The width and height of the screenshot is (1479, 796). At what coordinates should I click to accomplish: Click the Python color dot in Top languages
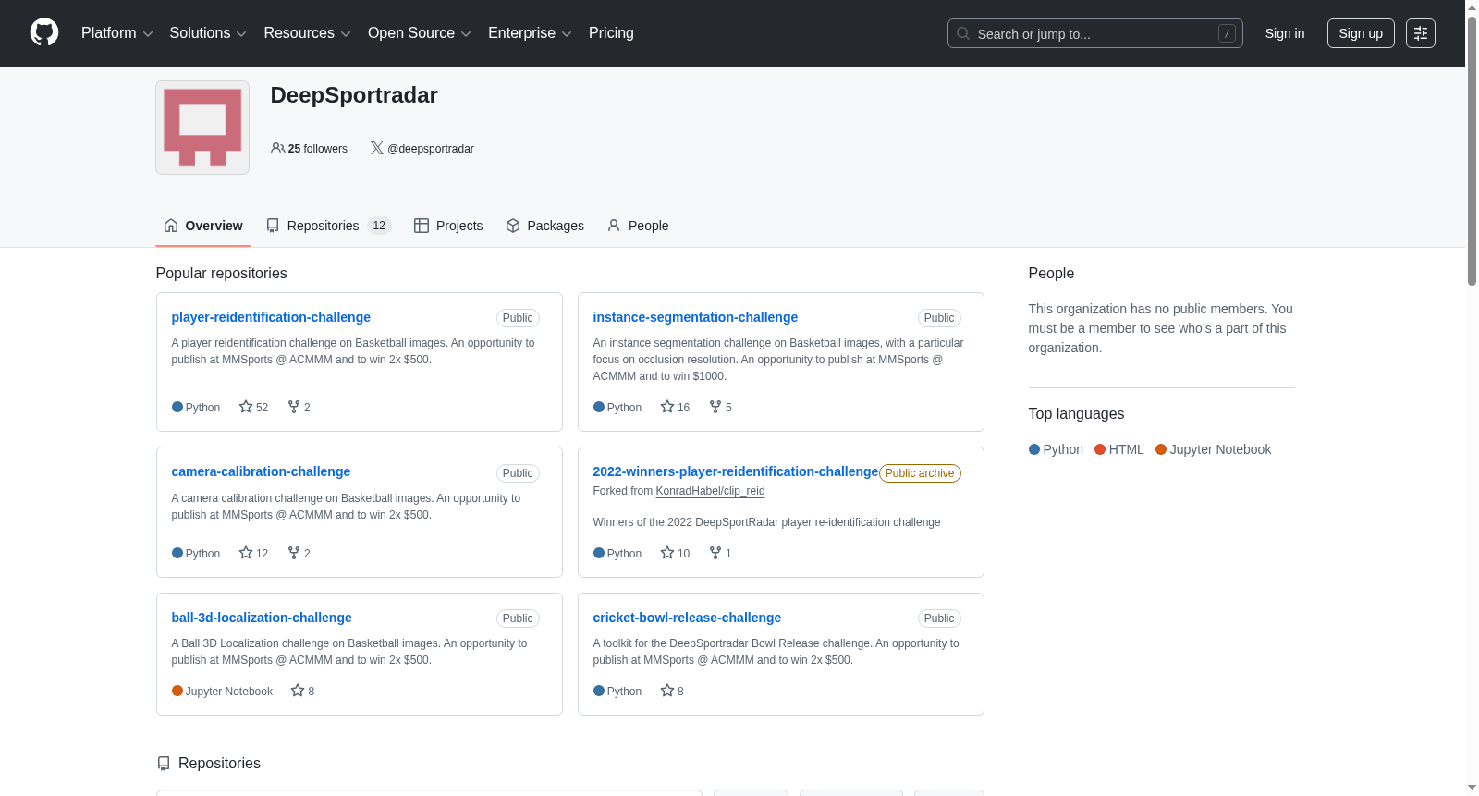click(x=1034, y=449)
